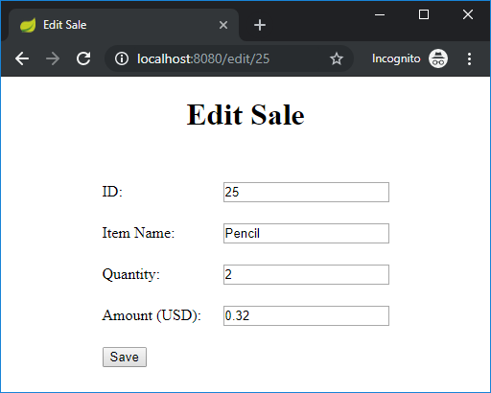Click the Edit Sale page heading
491x393 pixels.
pos(245,115)
